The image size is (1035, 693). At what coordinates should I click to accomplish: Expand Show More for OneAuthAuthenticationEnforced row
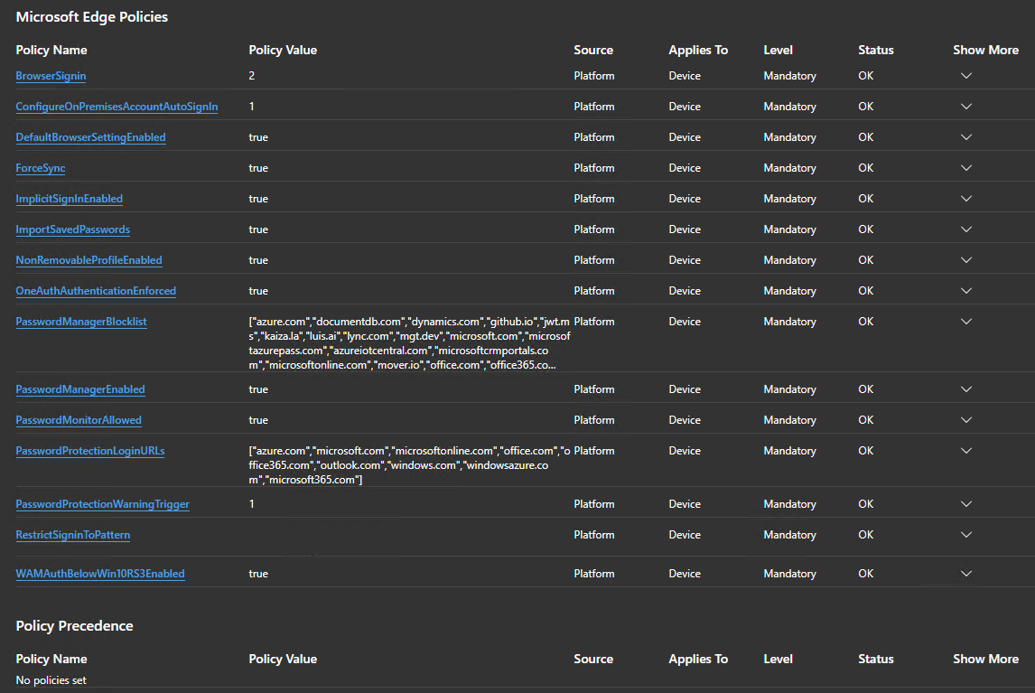966,291
